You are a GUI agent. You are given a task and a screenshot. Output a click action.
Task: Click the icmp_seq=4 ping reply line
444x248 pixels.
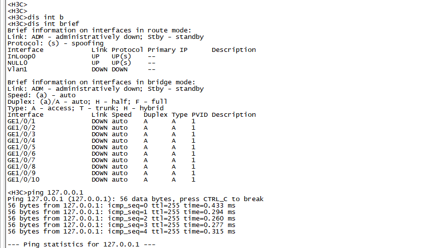point(121,232)
